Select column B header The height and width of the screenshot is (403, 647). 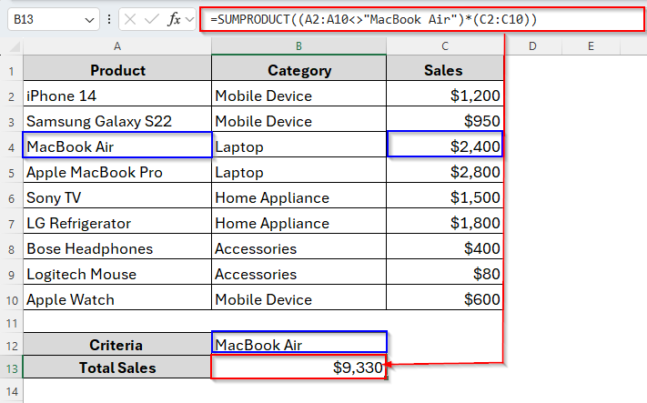tap(298, 45)
